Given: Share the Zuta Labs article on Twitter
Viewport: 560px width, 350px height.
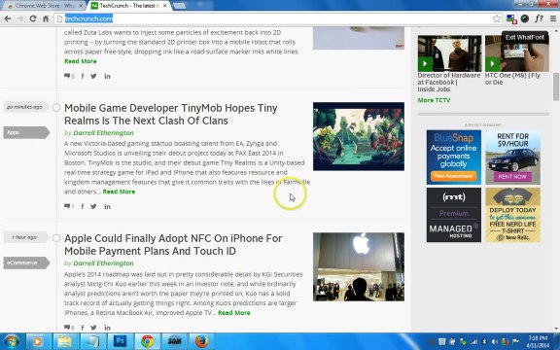Looking at the screenshot, I should click(93, 76).
